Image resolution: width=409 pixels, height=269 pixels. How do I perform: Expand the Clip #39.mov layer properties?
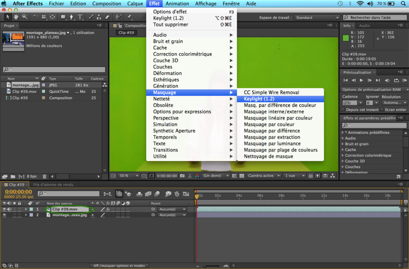click(x=26, y=209)
